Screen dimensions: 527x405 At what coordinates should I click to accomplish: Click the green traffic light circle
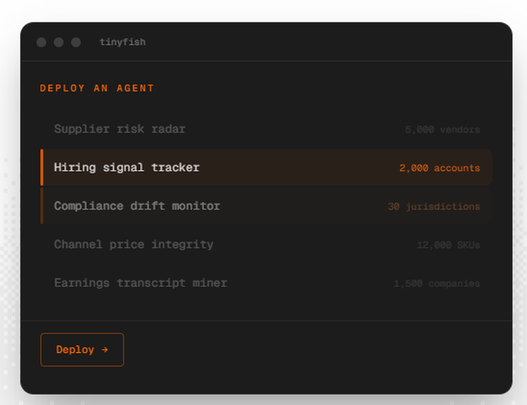[x=76, y=42]
